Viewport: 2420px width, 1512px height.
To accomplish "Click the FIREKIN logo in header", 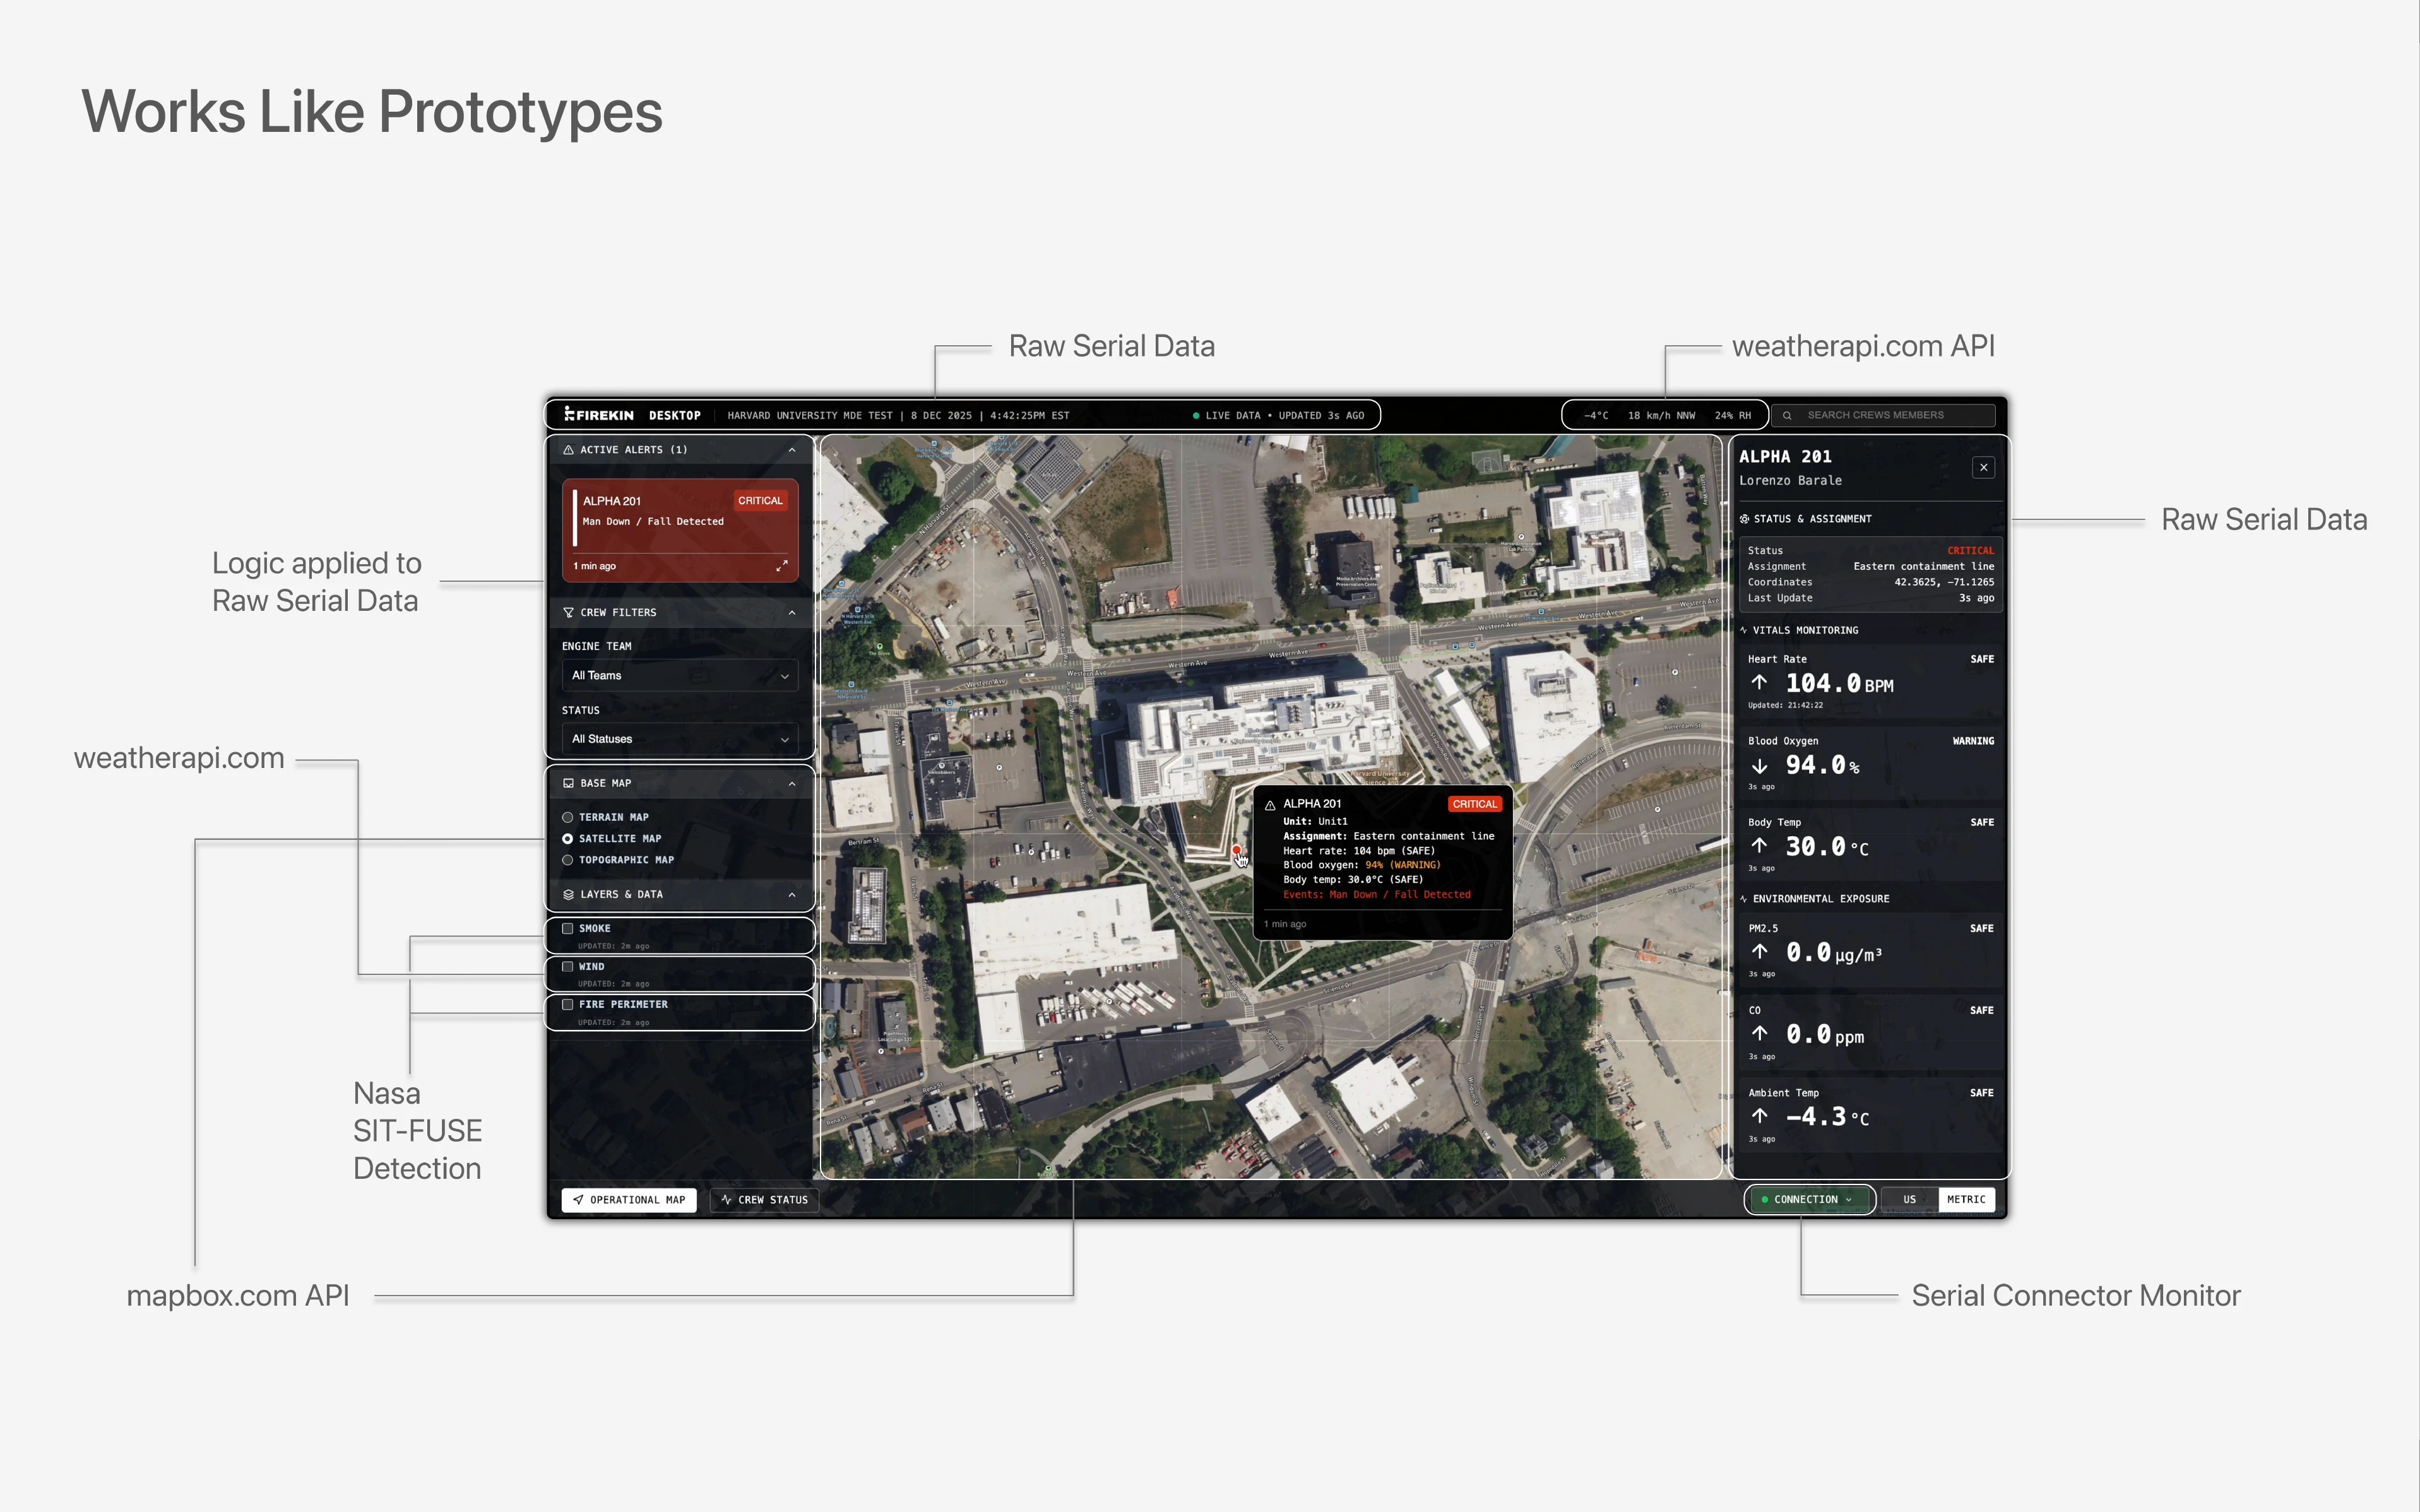I will (599, 415).
